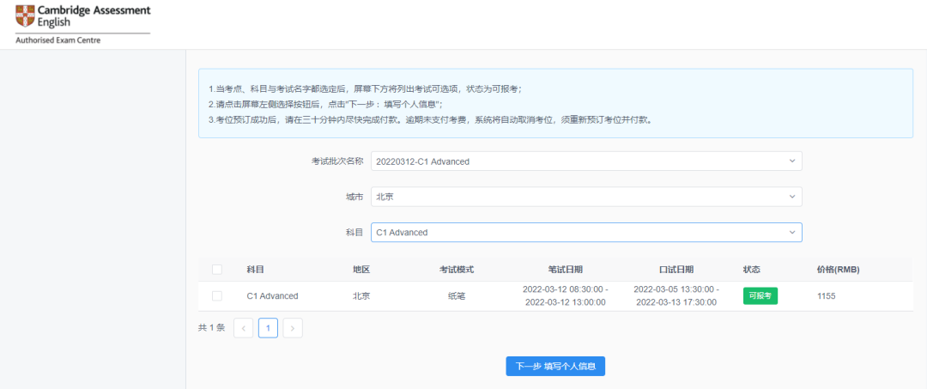Viewport: 927px width, 389px height.
Task: Click instruction line 3 about payment in thirty minutes
Action: pyautogui.click(x=429, y=119)
